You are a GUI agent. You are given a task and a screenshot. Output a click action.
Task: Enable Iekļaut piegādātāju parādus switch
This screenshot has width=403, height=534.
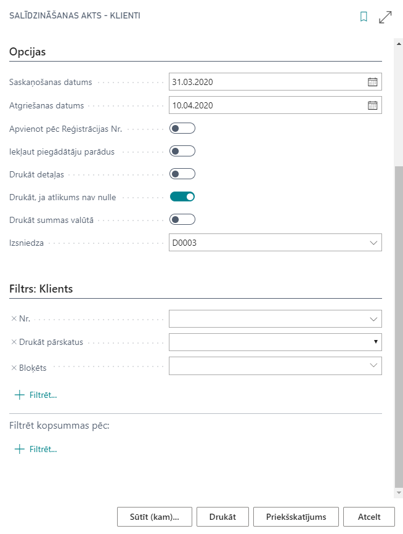pyautogui.click(x=182, y=152)
